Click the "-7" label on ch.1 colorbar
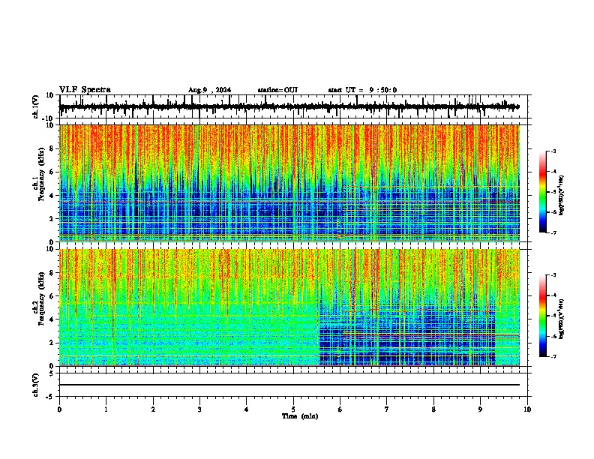594x459 pixels. (x=553, y=232)
